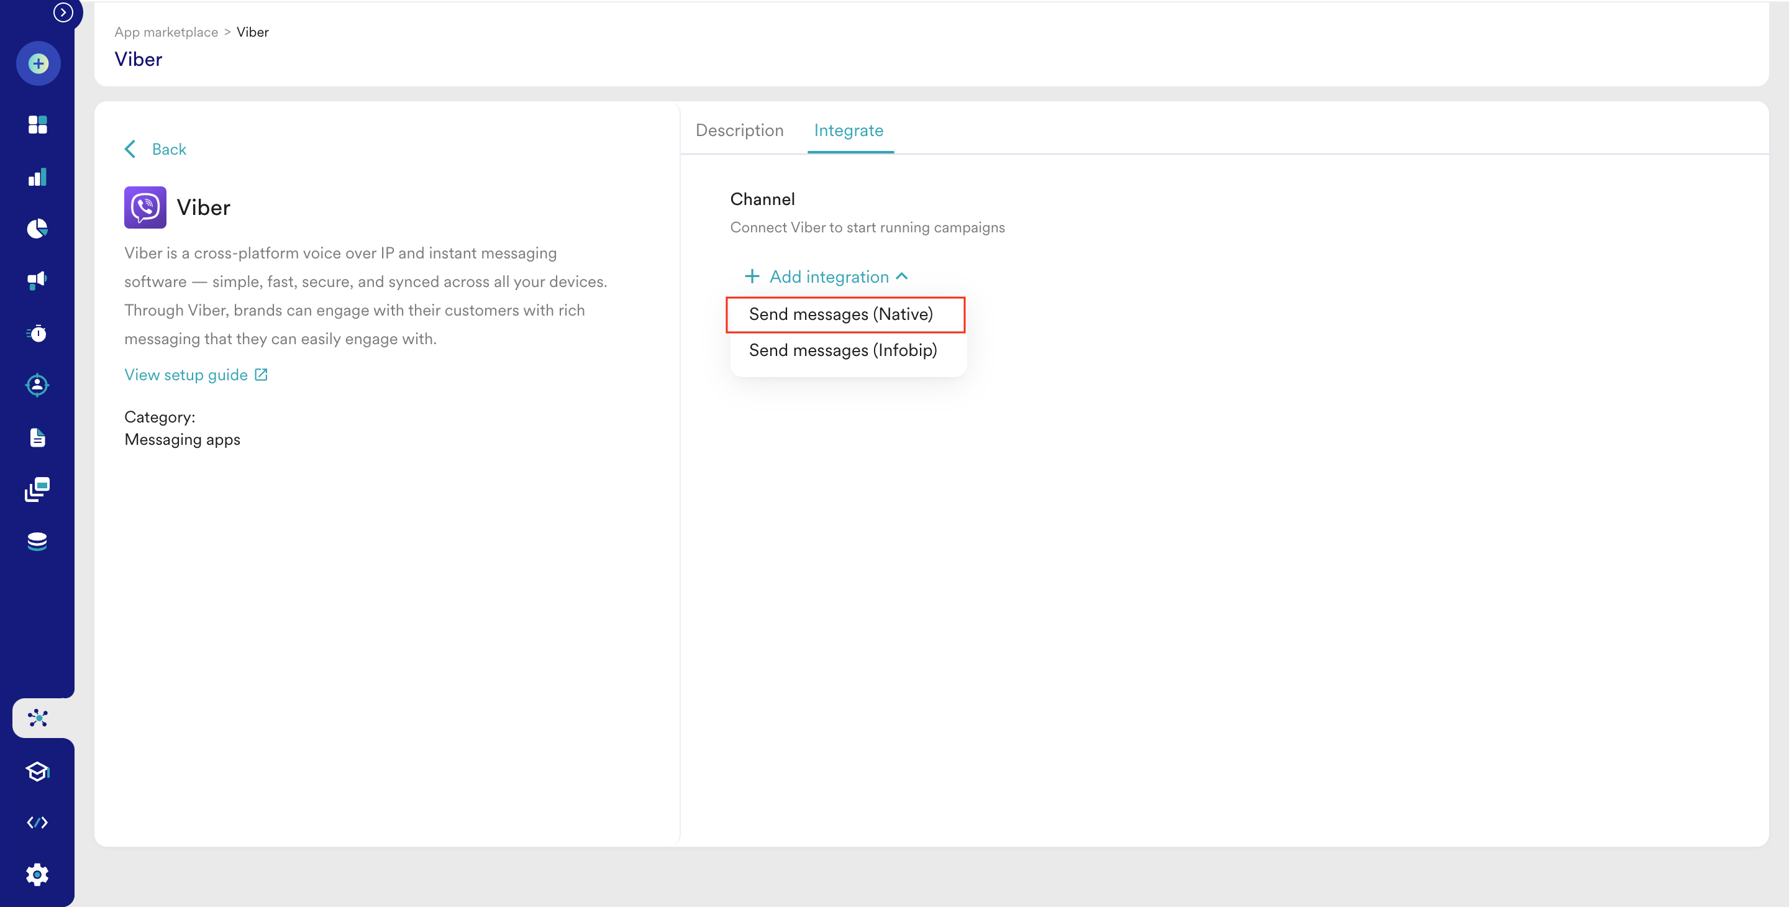Click the Viber breadcrumb text
The height and width of the screenshot is (907, 1789).
point(252,33)
